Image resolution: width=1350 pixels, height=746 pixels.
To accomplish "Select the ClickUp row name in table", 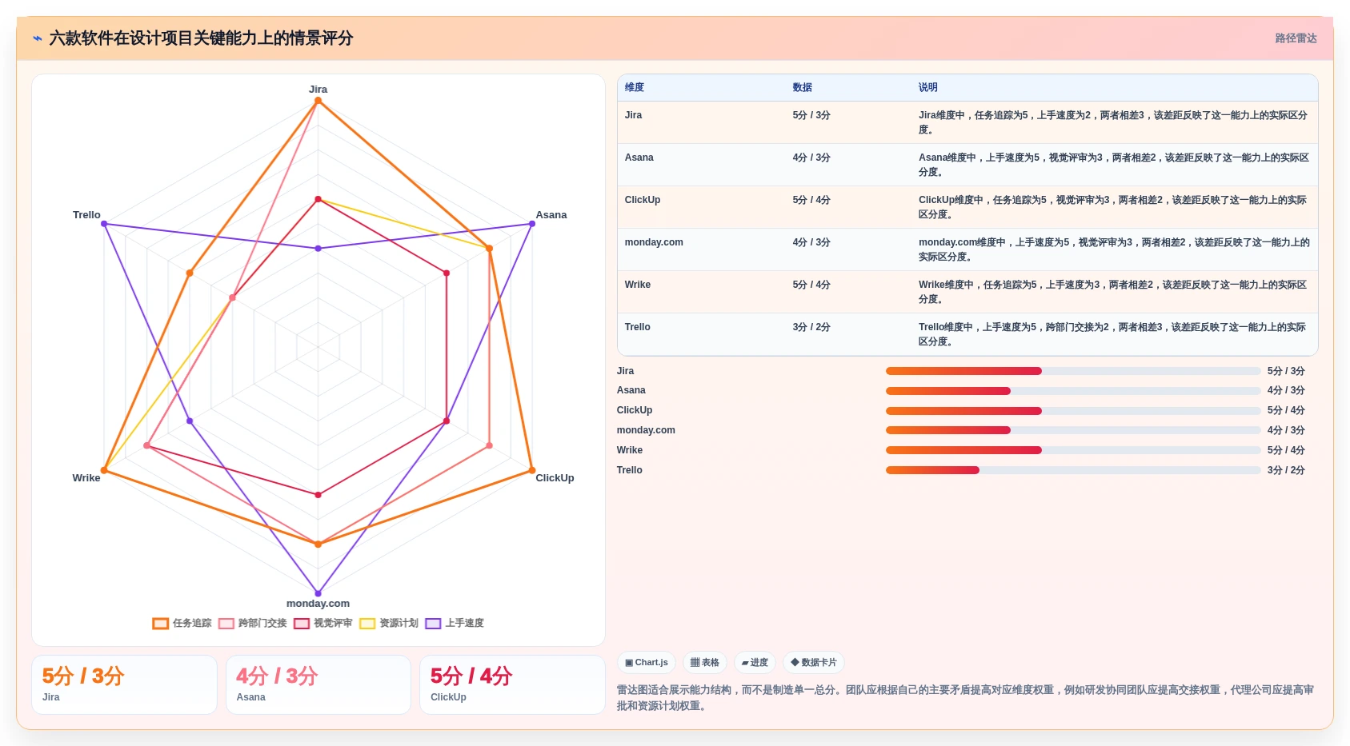I will [643, 200].
